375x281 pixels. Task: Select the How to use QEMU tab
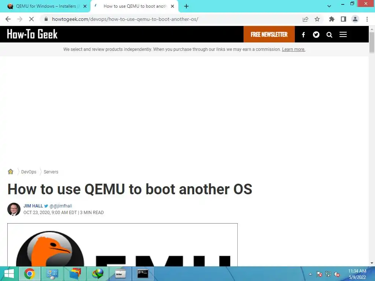click(x=135, y=6)
